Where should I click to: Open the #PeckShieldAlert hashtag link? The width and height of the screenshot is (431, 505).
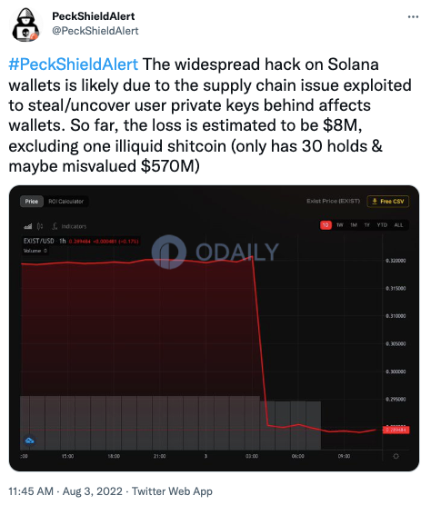(74, 64)
